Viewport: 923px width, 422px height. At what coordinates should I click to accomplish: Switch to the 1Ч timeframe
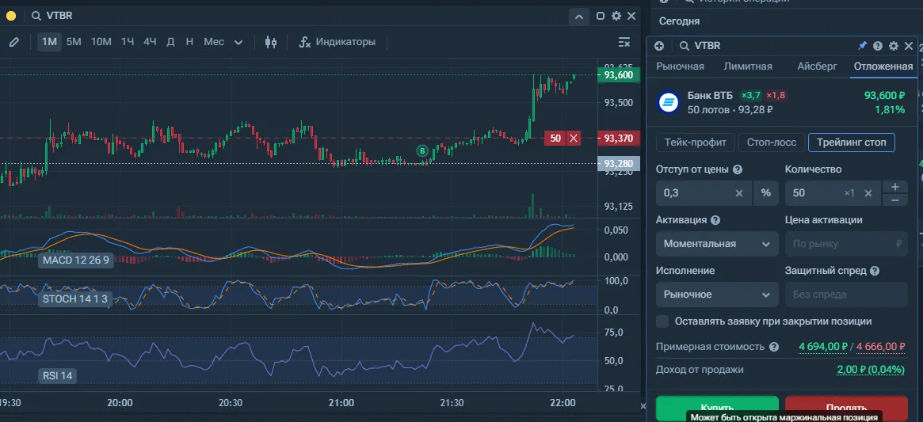click(128, 42)
